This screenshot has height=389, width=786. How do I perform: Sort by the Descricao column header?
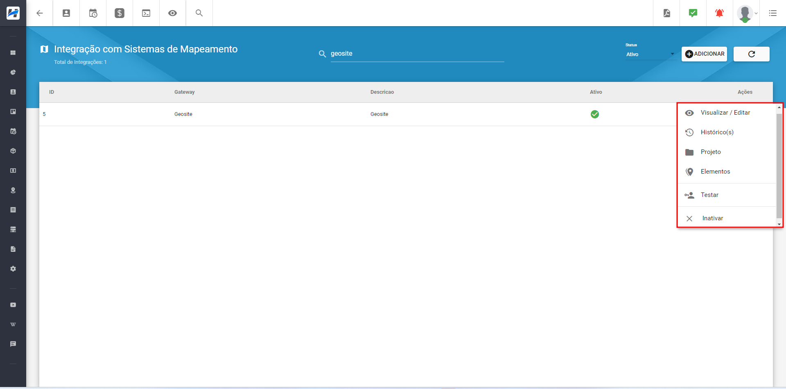tap(382, 92)
